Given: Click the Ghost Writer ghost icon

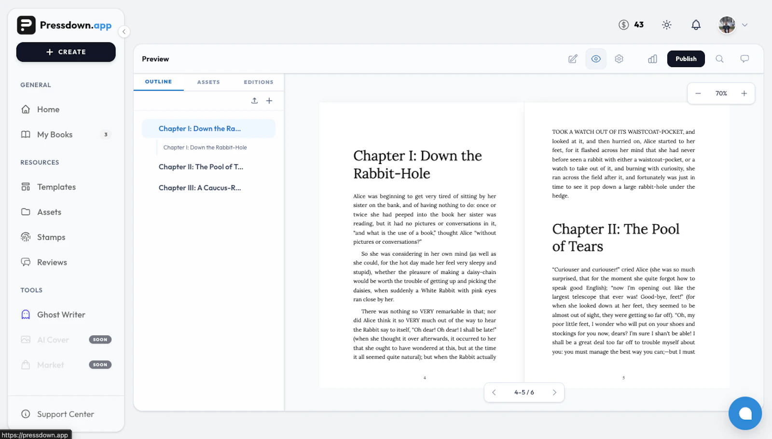Looking at the screenshot, I should click(26, 315).
